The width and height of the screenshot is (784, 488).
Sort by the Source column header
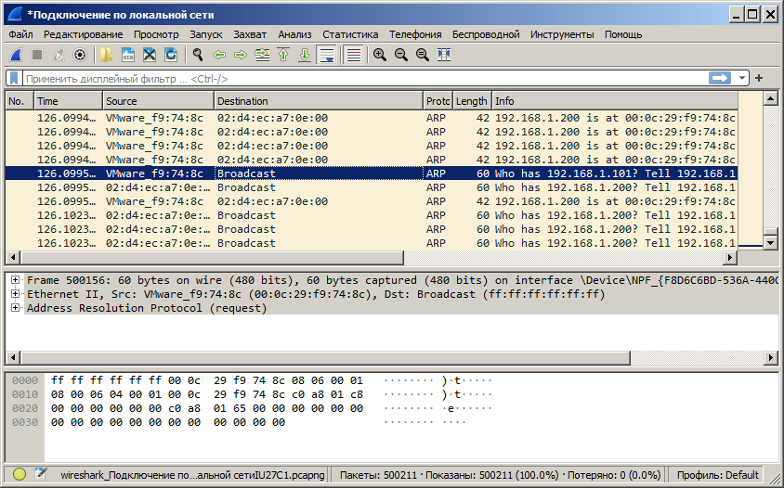159,101
